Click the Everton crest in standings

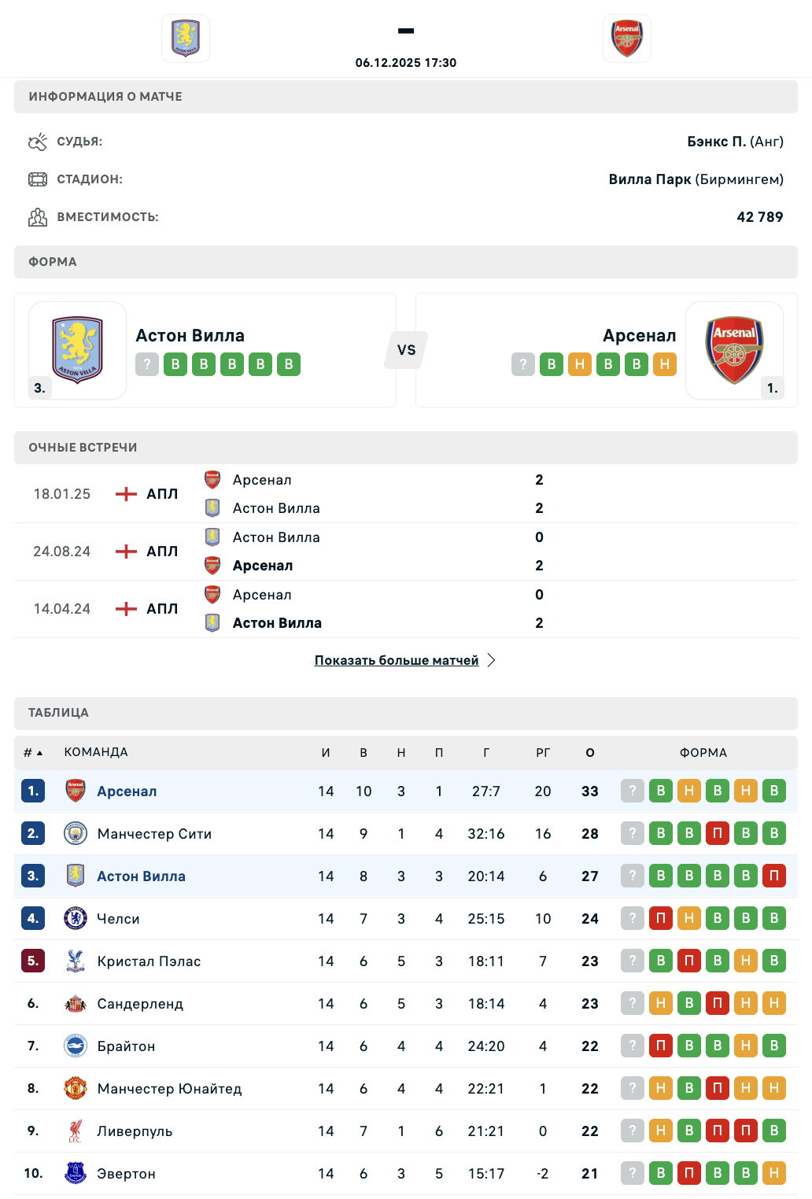[x=76, y=1173]
